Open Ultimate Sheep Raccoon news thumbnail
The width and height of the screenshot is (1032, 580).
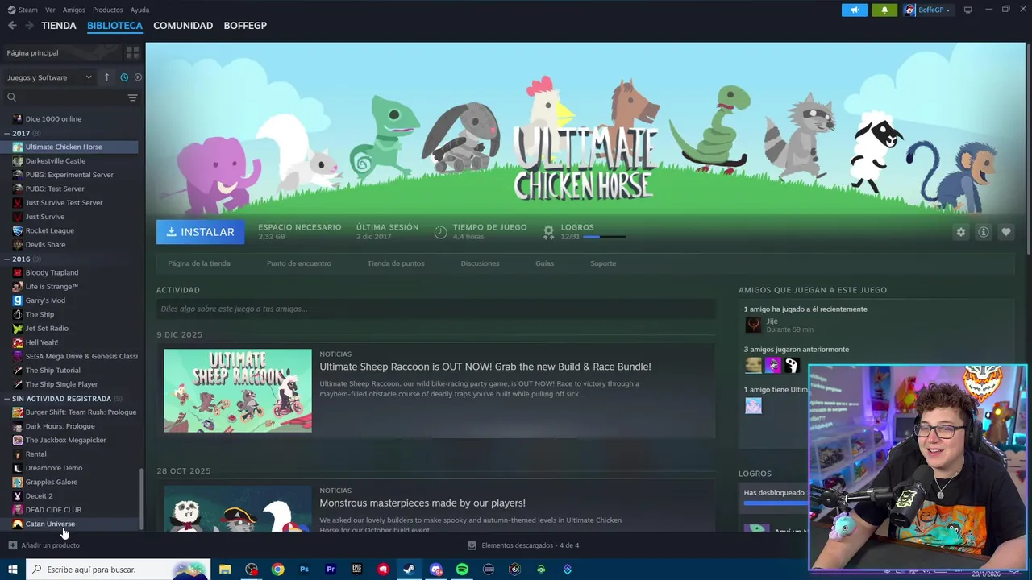tap(238, 391)
